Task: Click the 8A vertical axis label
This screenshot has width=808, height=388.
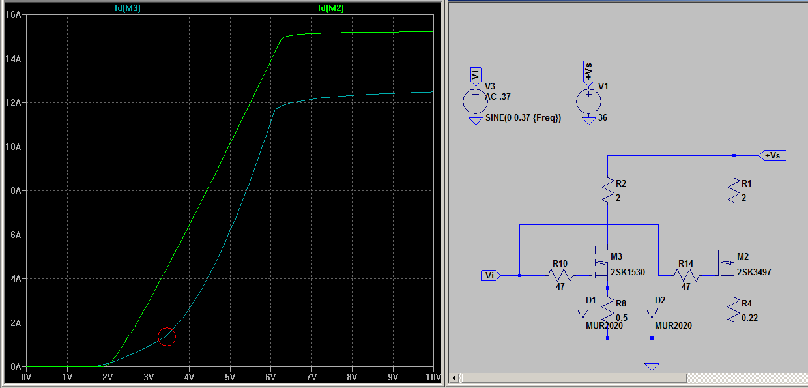Action: coord(15,190)
